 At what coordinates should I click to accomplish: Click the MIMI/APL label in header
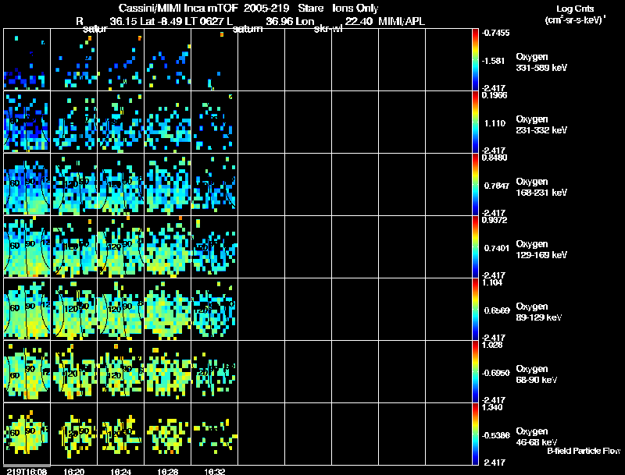click(x=403, y=20)
